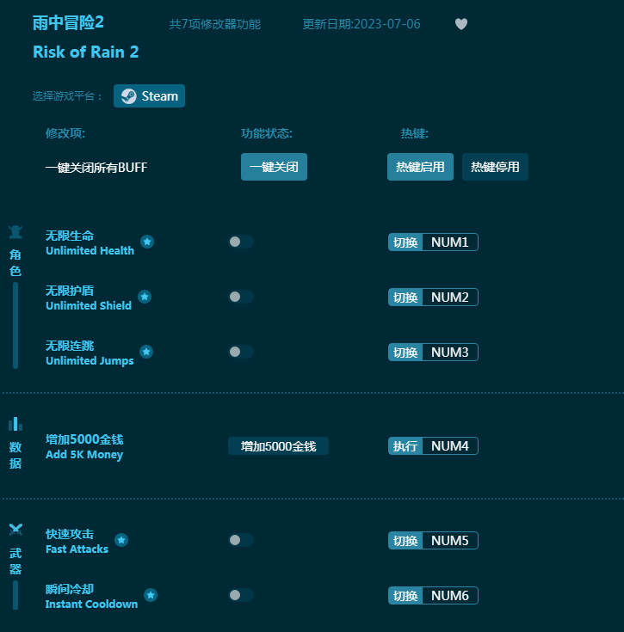The width and height of the screenshot is (624, 632).
Task: Click the Instant Cooldown label
Action: pyautogui.click(x=91, y=604)
